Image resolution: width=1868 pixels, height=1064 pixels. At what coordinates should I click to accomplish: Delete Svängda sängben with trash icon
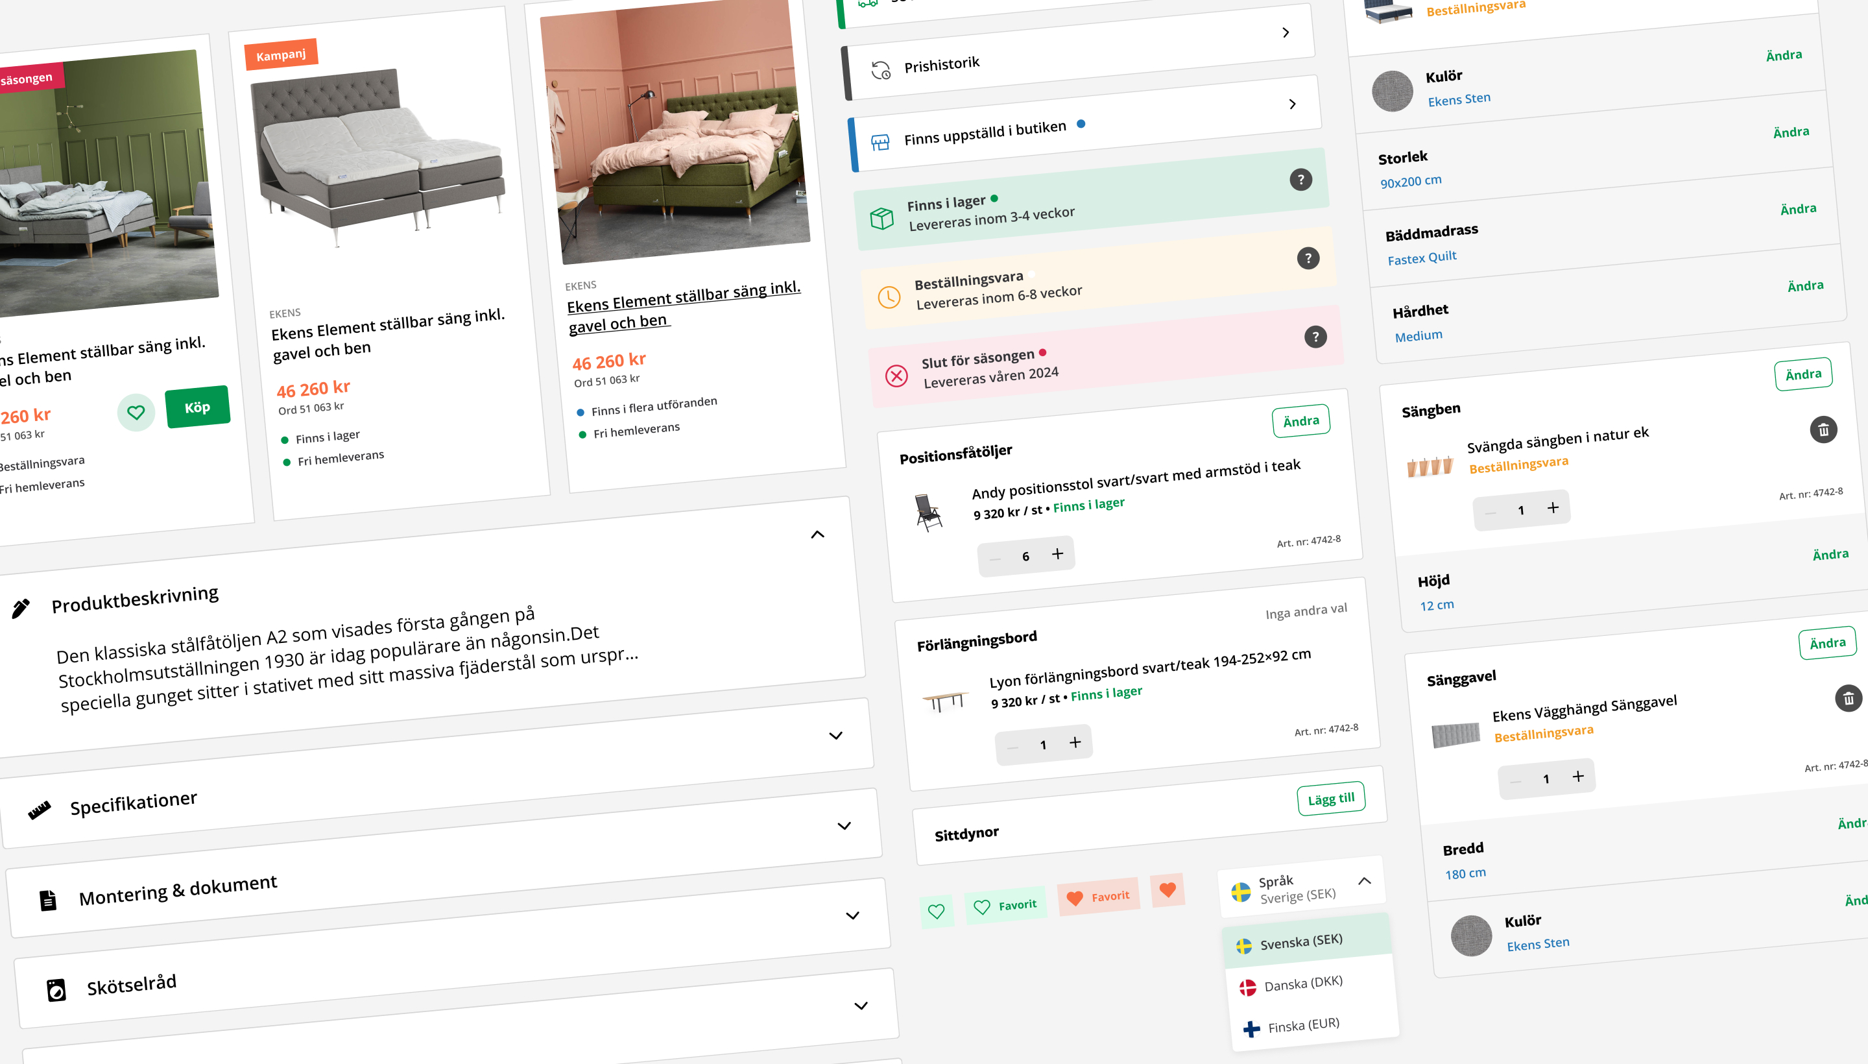1823,430
